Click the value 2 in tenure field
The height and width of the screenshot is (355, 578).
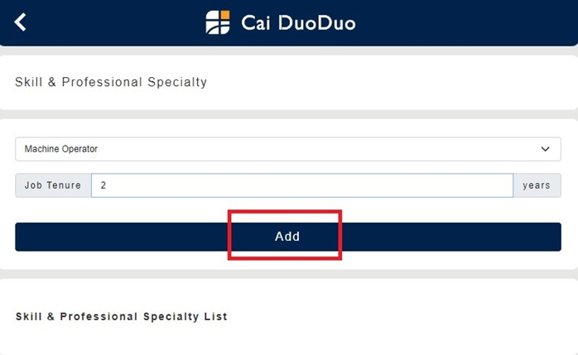click(104, 185)
